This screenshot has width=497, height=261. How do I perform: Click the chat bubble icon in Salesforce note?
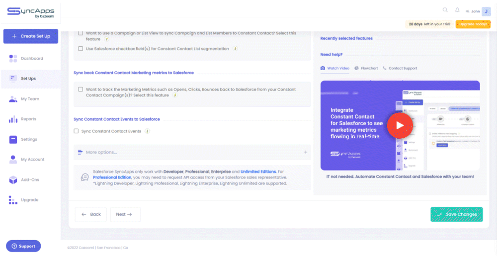pyautogui.click(x=84, y=177)
